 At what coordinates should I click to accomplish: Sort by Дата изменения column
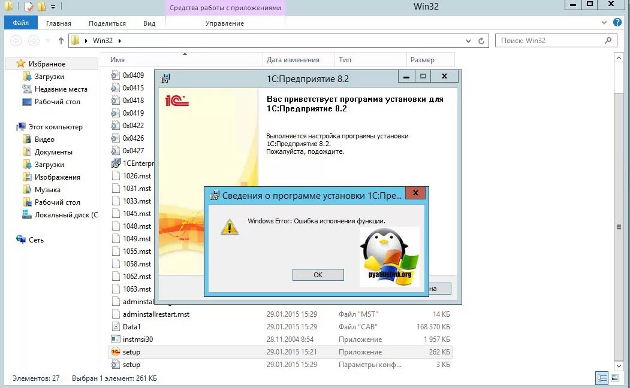click(299, 60)
